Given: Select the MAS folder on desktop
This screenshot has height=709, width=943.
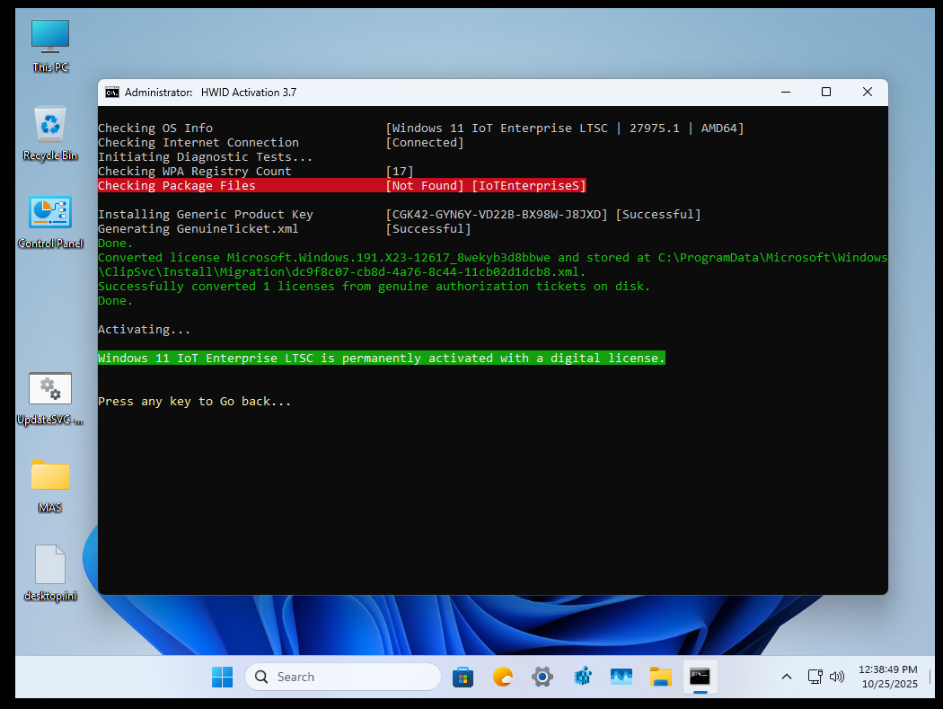Looking at the screenshot, I should [x=50, y=486].
